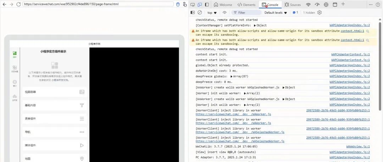Open console settings gear
Viewport: 383px width, 162px height.
pos(320,13)
